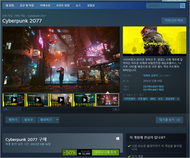Screen dimensions: 190x158
Task: Click 찜하기 wishlist button
Action: (13, 120)
